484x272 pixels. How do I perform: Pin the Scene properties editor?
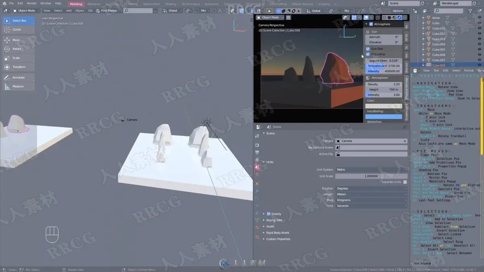(x=405, y=127)
